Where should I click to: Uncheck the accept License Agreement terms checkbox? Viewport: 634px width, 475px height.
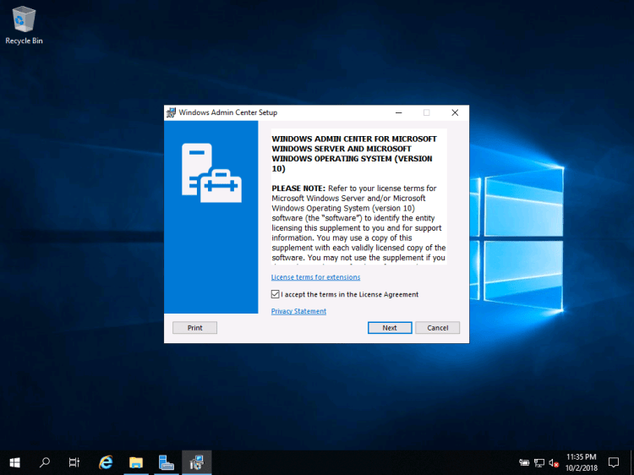276,294
